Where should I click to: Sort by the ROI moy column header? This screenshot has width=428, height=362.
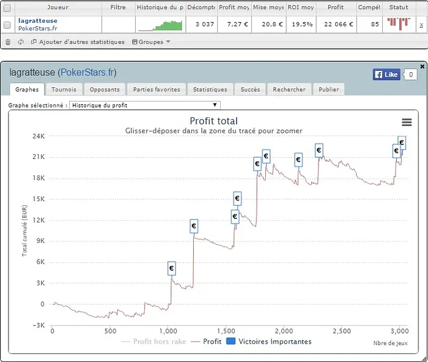click(x=301, y=7)
